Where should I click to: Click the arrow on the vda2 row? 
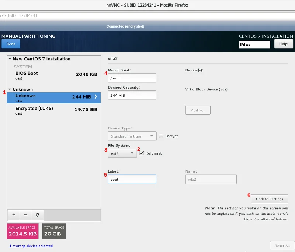coord(96,97)
